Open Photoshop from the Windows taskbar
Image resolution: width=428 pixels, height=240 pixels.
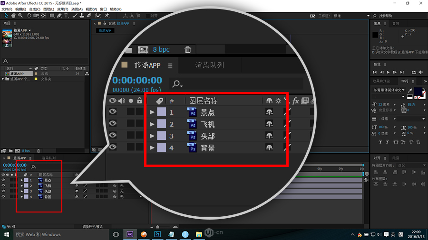(156, 234)
